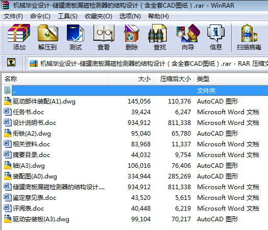Click the WinRAR icon in the title bar
Viewport: 268px width, 230px height.
coord(5,5)
